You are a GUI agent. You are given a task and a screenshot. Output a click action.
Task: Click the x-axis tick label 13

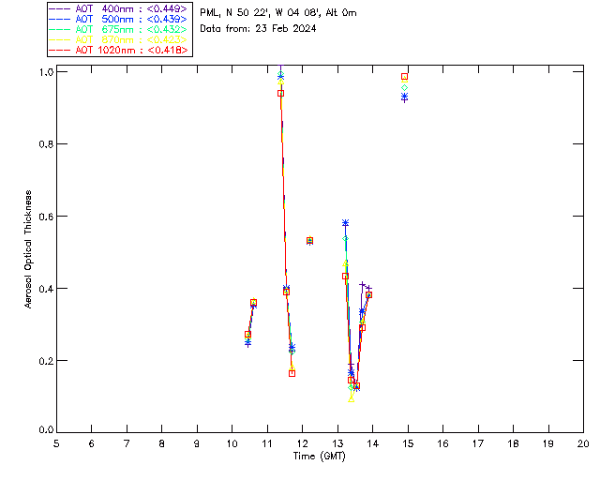(337, 443)
